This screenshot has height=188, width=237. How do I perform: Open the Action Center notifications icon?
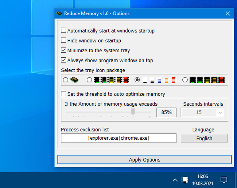point(224,180)
